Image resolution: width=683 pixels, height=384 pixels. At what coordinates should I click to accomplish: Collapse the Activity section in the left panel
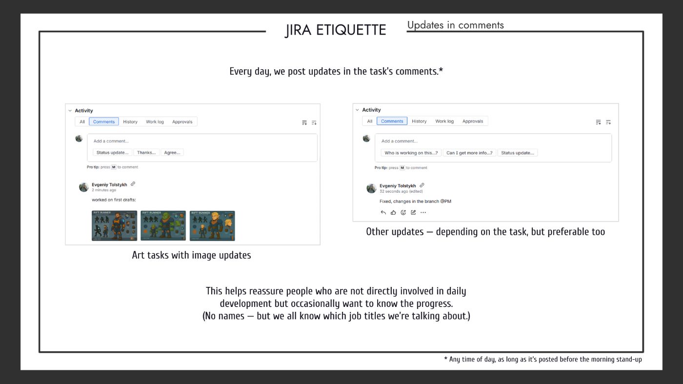click(70, 111)
